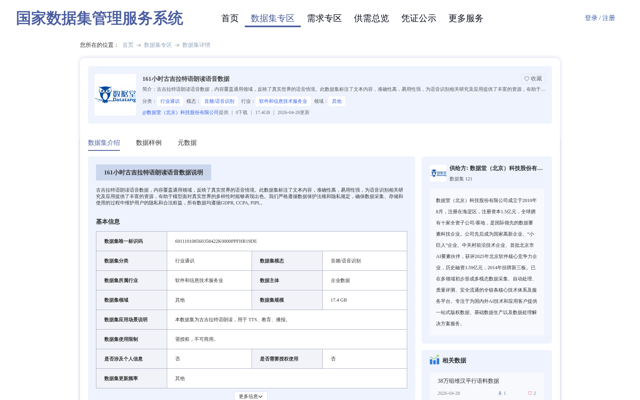Viewport: 640px width, 400px height.
Task: Switch to 元数据 tab
Action: [x=187, y=143]
